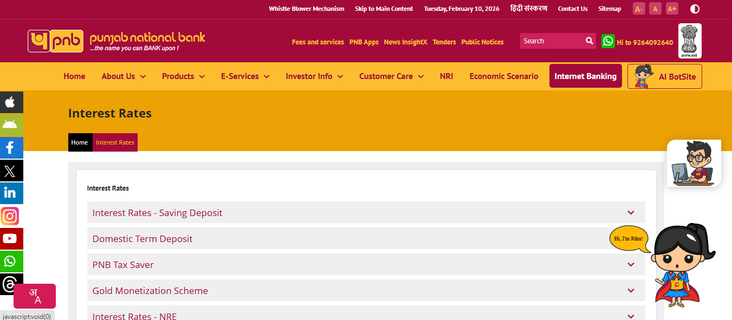Click the Contact Us link
The image size is (732, 320).
click(573, 9)
